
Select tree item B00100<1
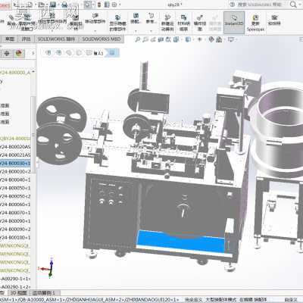[15, 238]
